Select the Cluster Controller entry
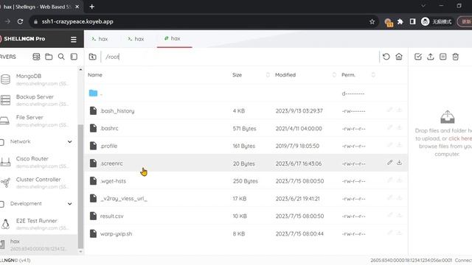This screenshot has height=265, width=472. [x=38, y=183]
